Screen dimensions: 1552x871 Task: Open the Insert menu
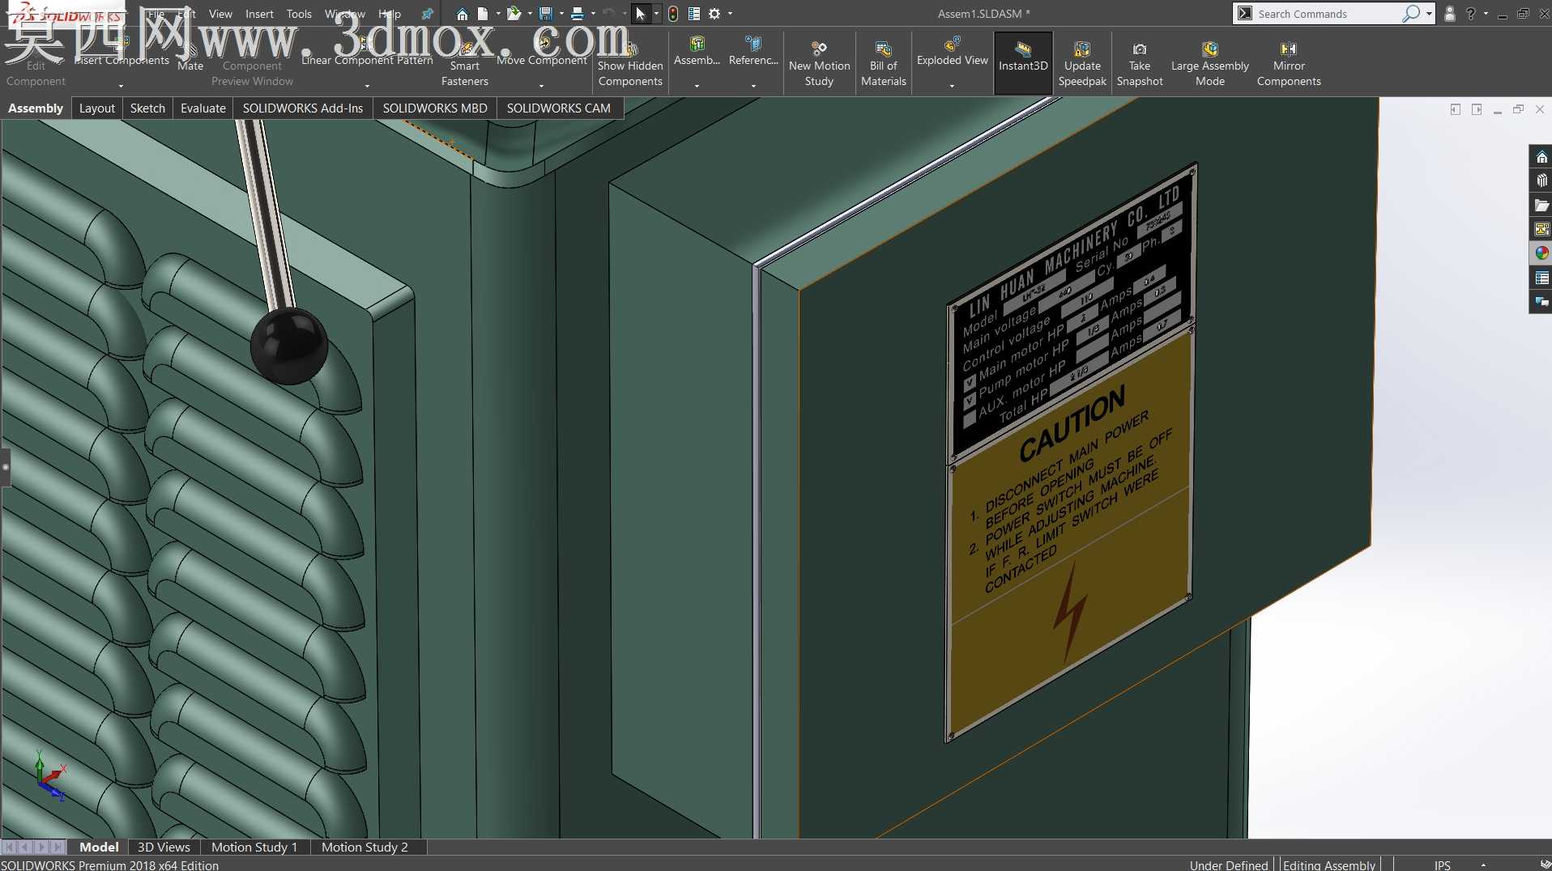click(259, 14)
